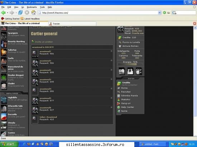Click the Firefox Home toolbar icon

34,12
